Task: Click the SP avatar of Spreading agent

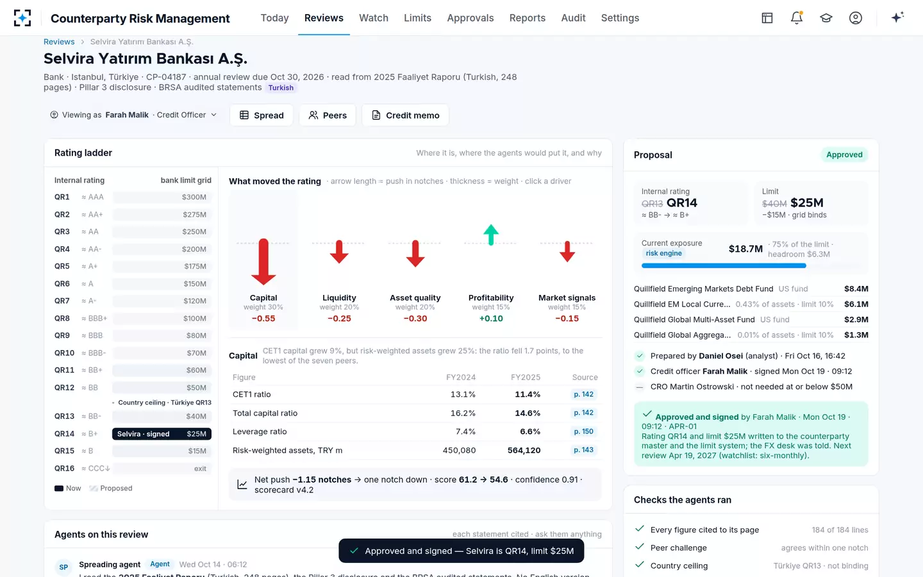Action: click(x=63, y=567)
